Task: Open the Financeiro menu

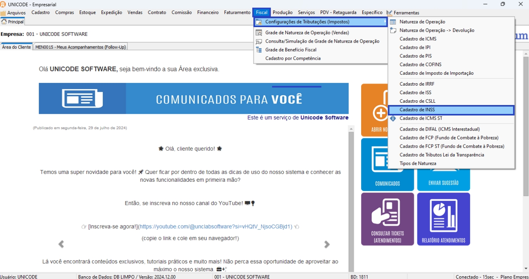Action: (x=208, y=12)
